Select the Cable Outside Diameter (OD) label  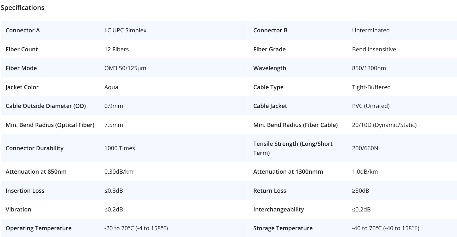pyautogui.click(x=46, y=106)
